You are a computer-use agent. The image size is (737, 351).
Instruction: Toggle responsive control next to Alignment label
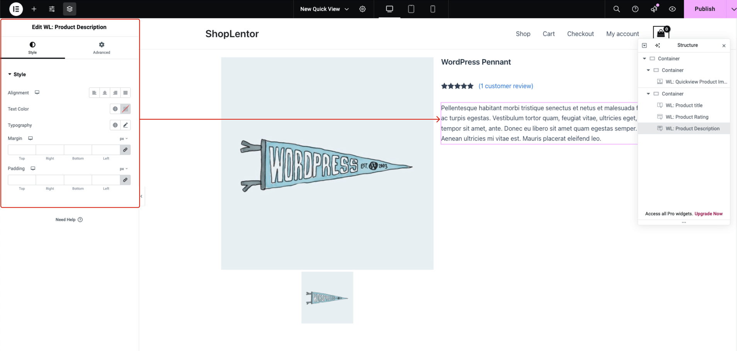tap(37, 92)
